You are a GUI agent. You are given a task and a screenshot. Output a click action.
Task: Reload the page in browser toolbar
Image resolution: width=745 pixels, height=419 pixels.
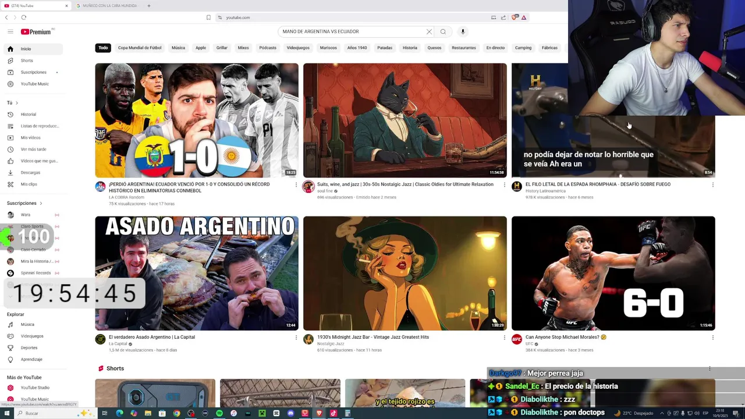pyautogui.click(x=24, y=17)
